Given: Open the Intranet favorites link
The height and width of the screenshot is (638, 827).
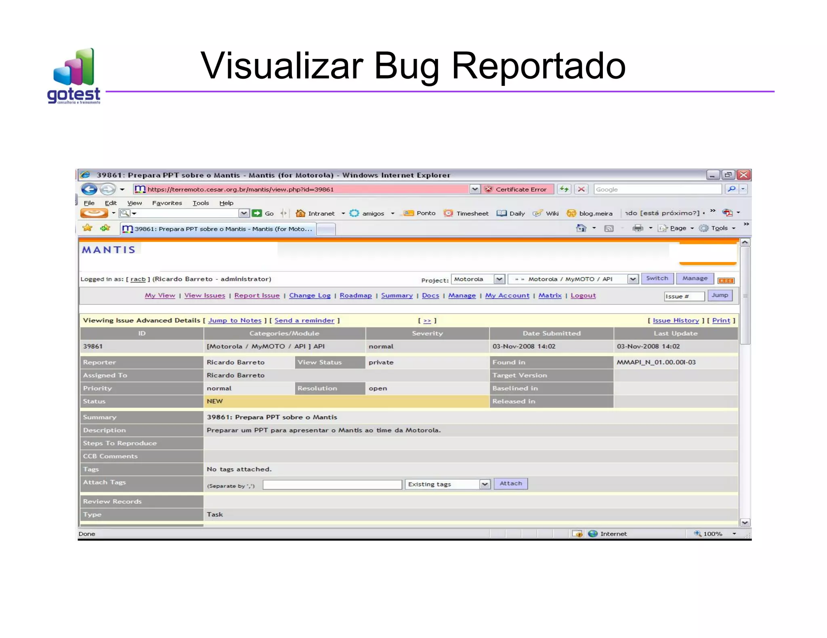Looking at the screenshot, I should 316,213.
